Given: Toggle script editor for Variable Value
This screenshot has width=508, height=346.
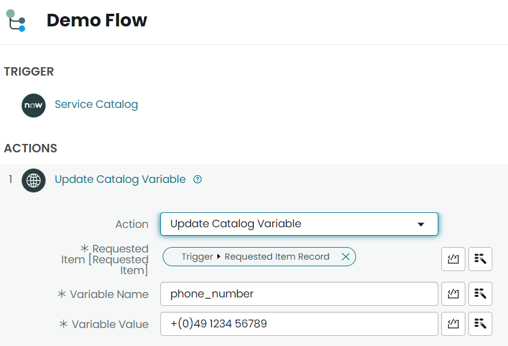Looking at the screenshot, I should coord(453,324).
